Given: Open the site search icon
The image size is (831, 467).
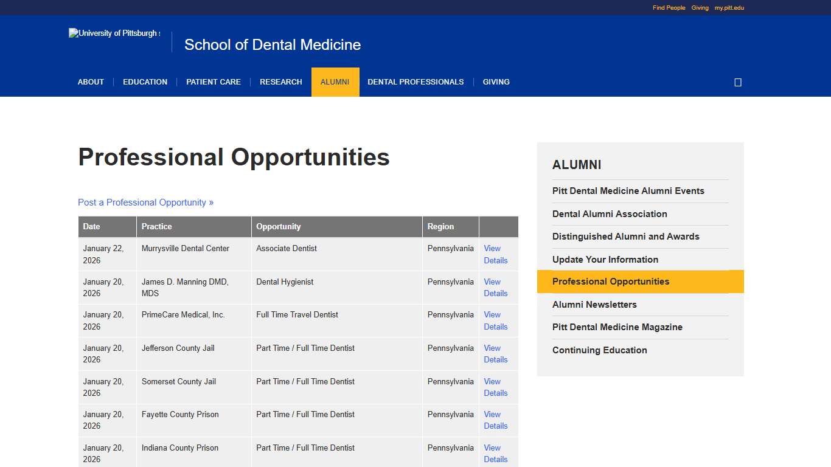Looking at the screenshot, I should pos(737,81).
